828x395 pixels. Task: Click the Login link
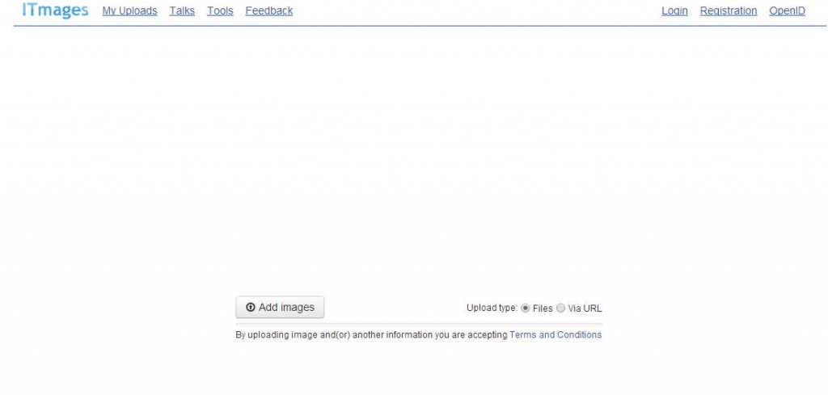click(x=675, y=11)
